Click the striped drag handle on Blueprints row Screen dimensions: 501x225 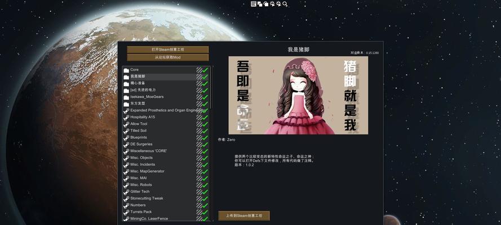(x=199, y=137)
